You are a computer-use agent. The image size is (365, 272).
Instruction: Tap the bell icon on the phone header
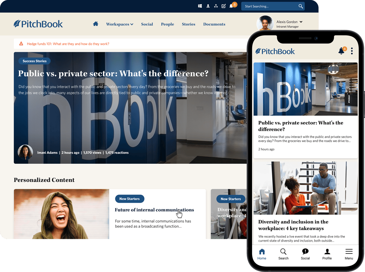341,51
